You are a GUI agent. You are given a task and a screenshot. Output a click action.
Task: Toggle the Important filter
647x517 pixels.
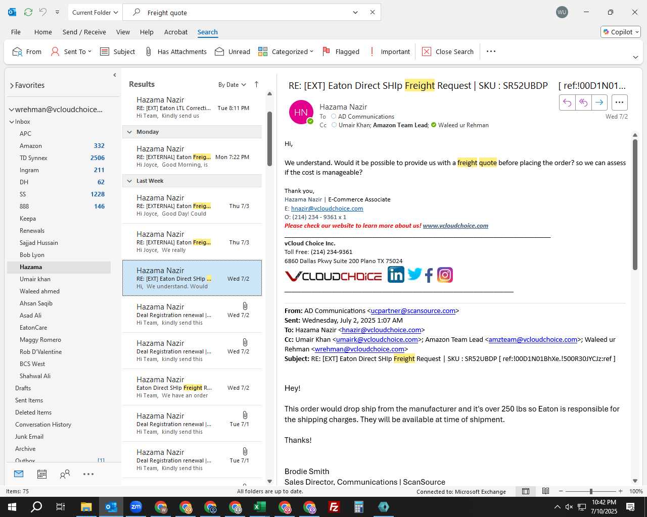(x=389, y=51)
